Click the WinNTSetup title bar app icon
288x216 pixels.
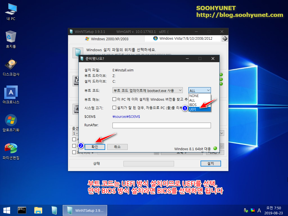[x=71, y=31]
